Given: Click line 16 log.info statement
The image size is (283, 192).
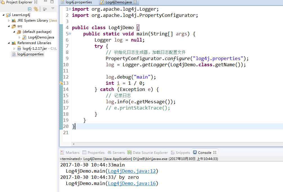Looking at the screenshot, I should 141,102.
